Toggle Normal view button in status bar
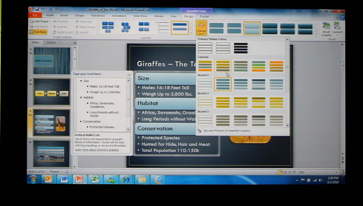Image resolution: width=363 pixels, height=206 pixels. click(280, 172)
